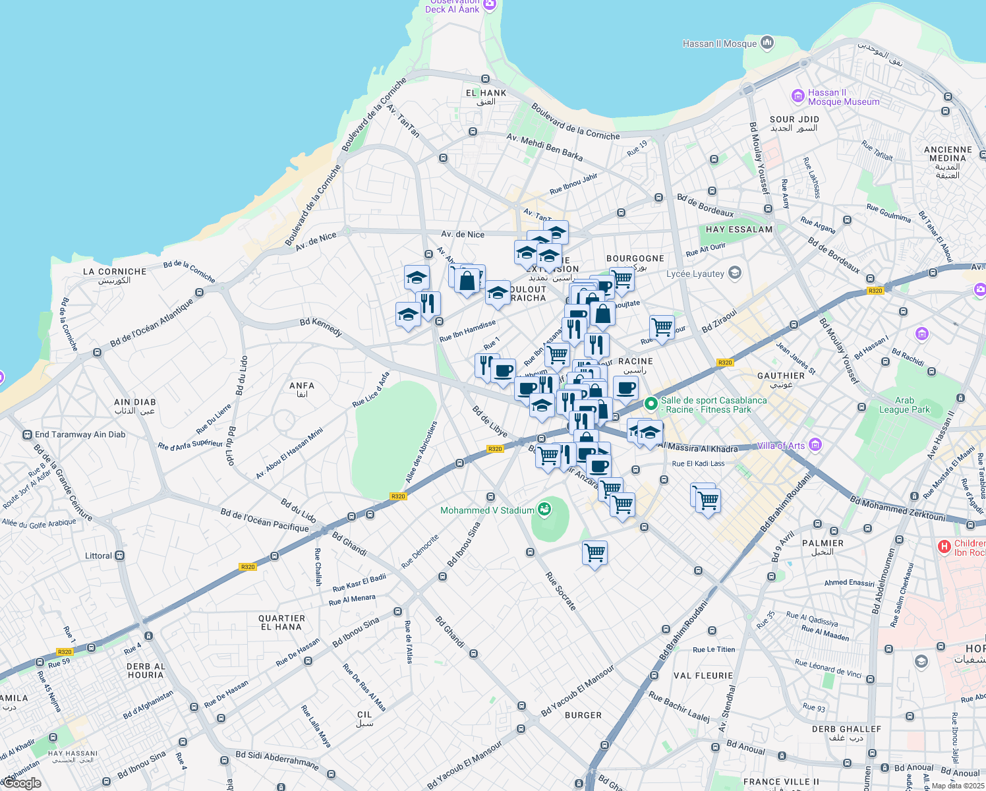Click the restaurant marker above Racine label
The height and width of the screenshot is (791, 986).
pyautogui.click(x=596, y=345)
